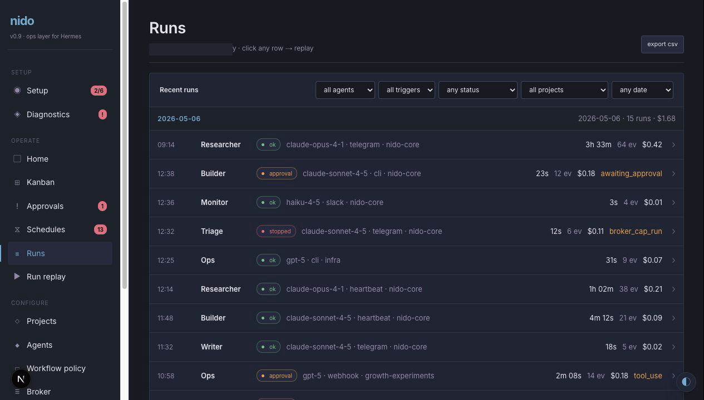This screenshot has width=704, height=400.
Task: Expand the 12:32 Triage run chevron
Action: [673, 231]
